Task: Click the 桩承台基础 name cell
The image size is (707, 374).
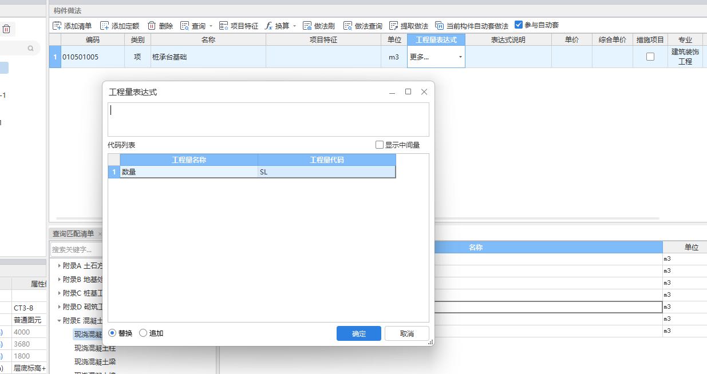Action: point(208,57)
